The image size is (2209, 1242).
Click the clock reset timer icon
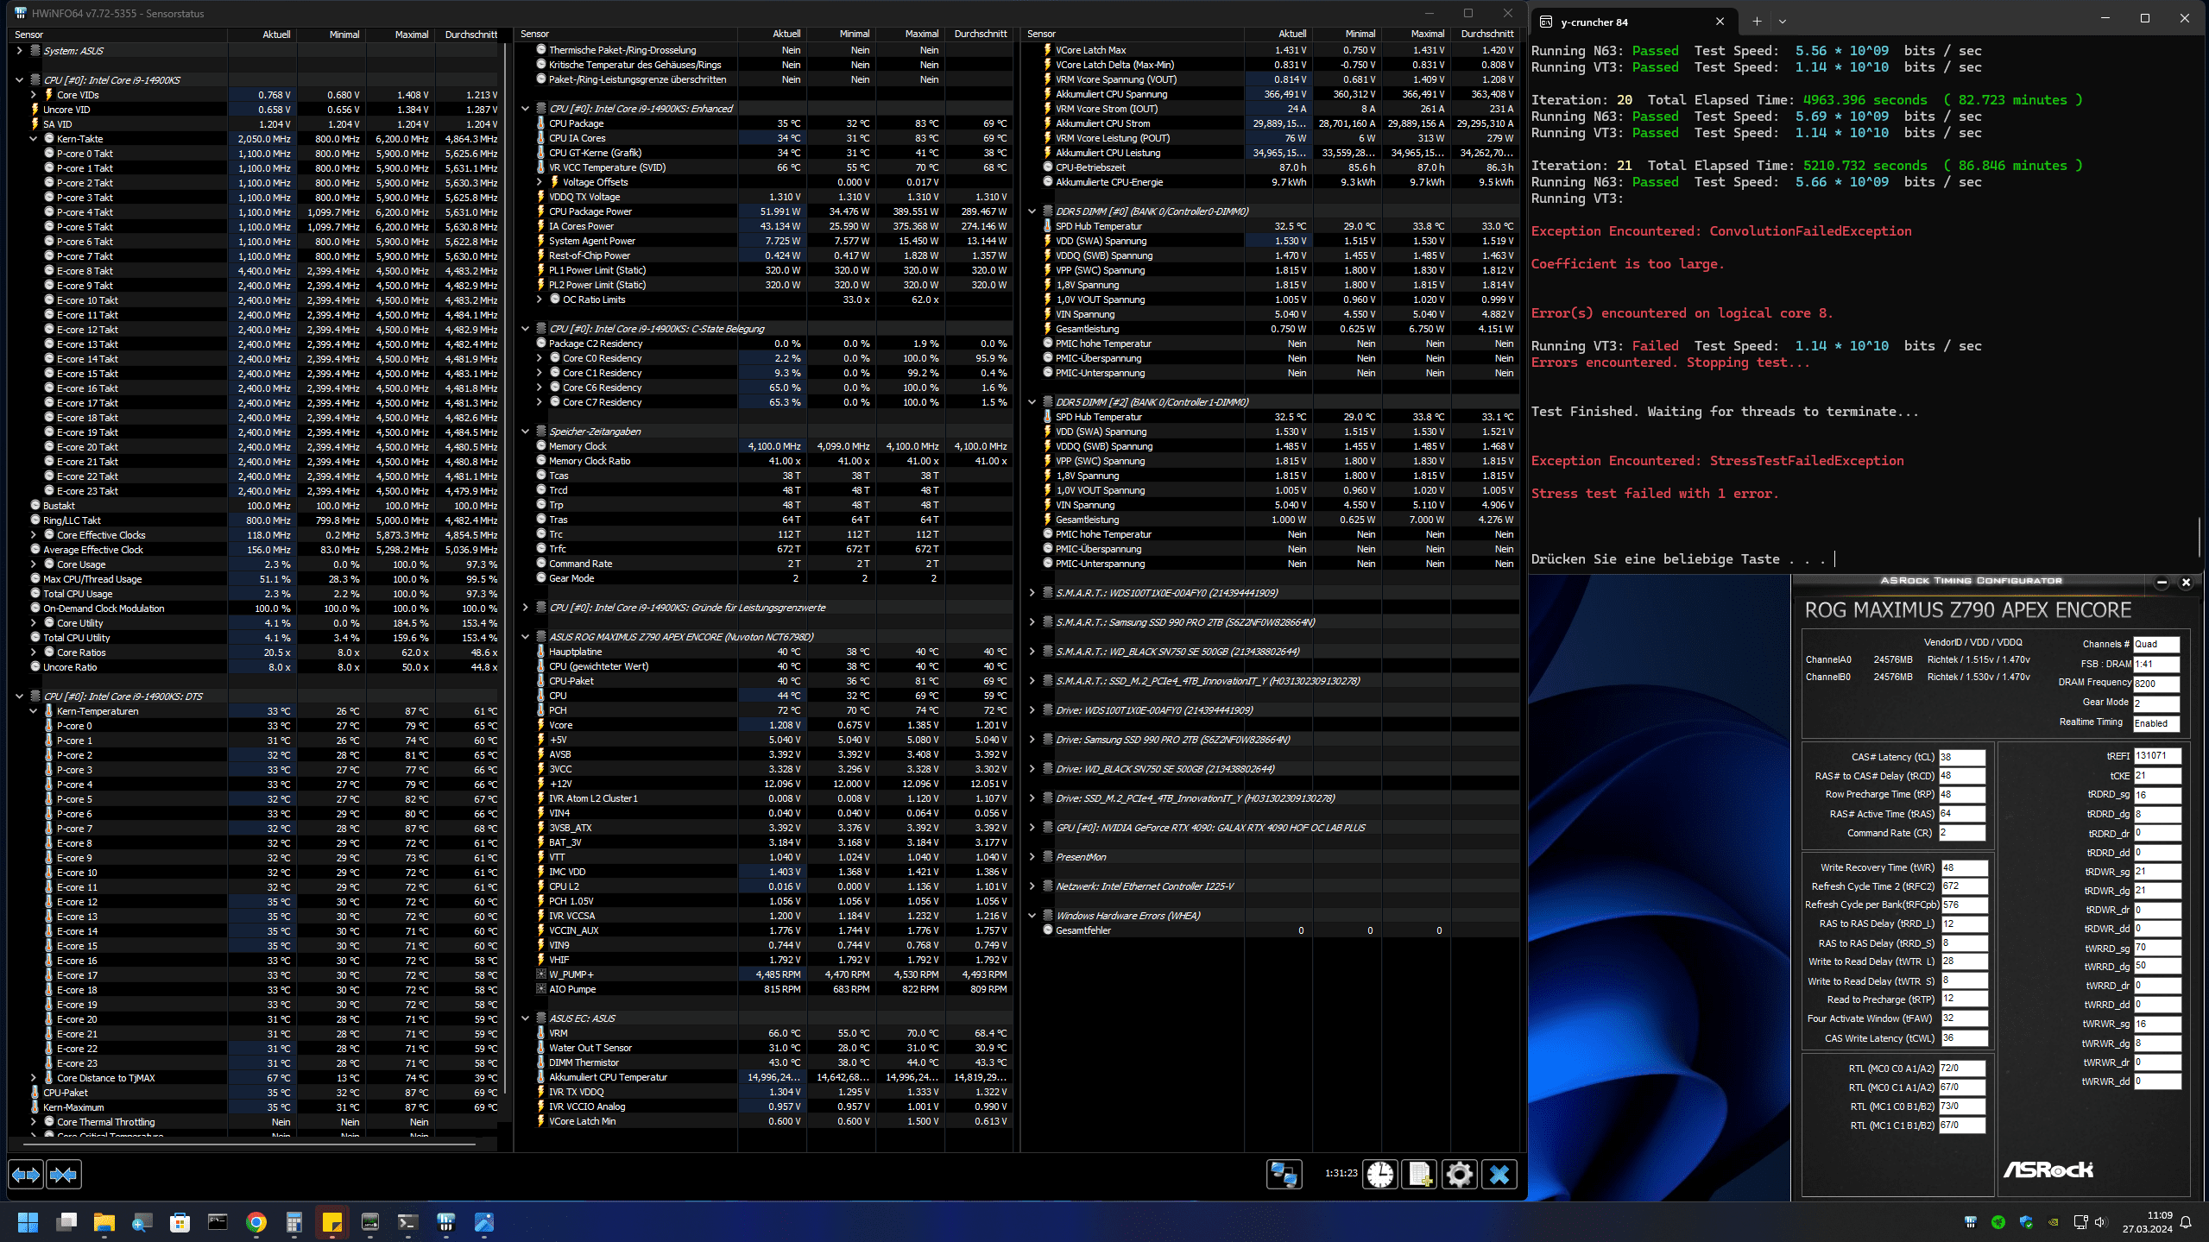coord(1379,1175)
